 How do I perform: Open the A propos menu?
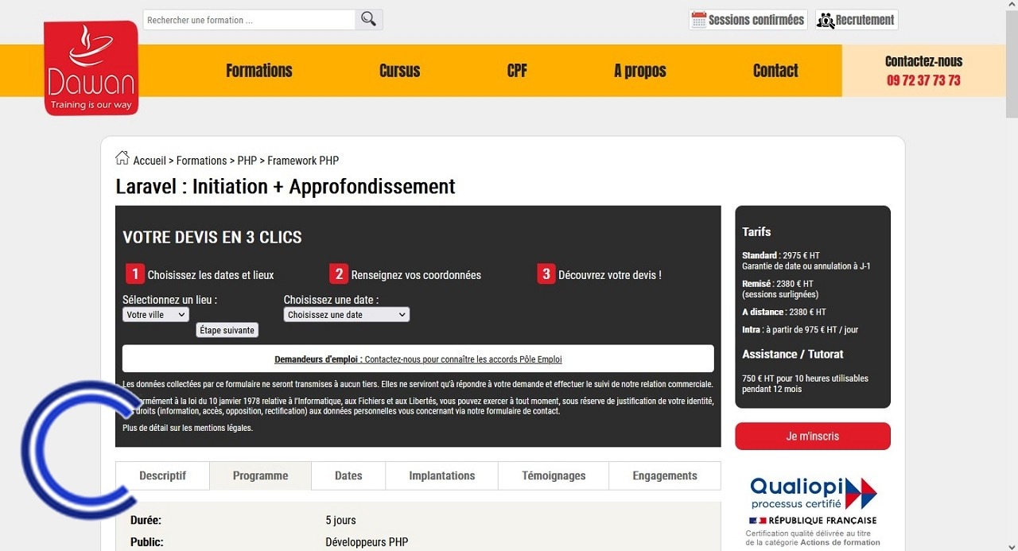click(640, 71)
